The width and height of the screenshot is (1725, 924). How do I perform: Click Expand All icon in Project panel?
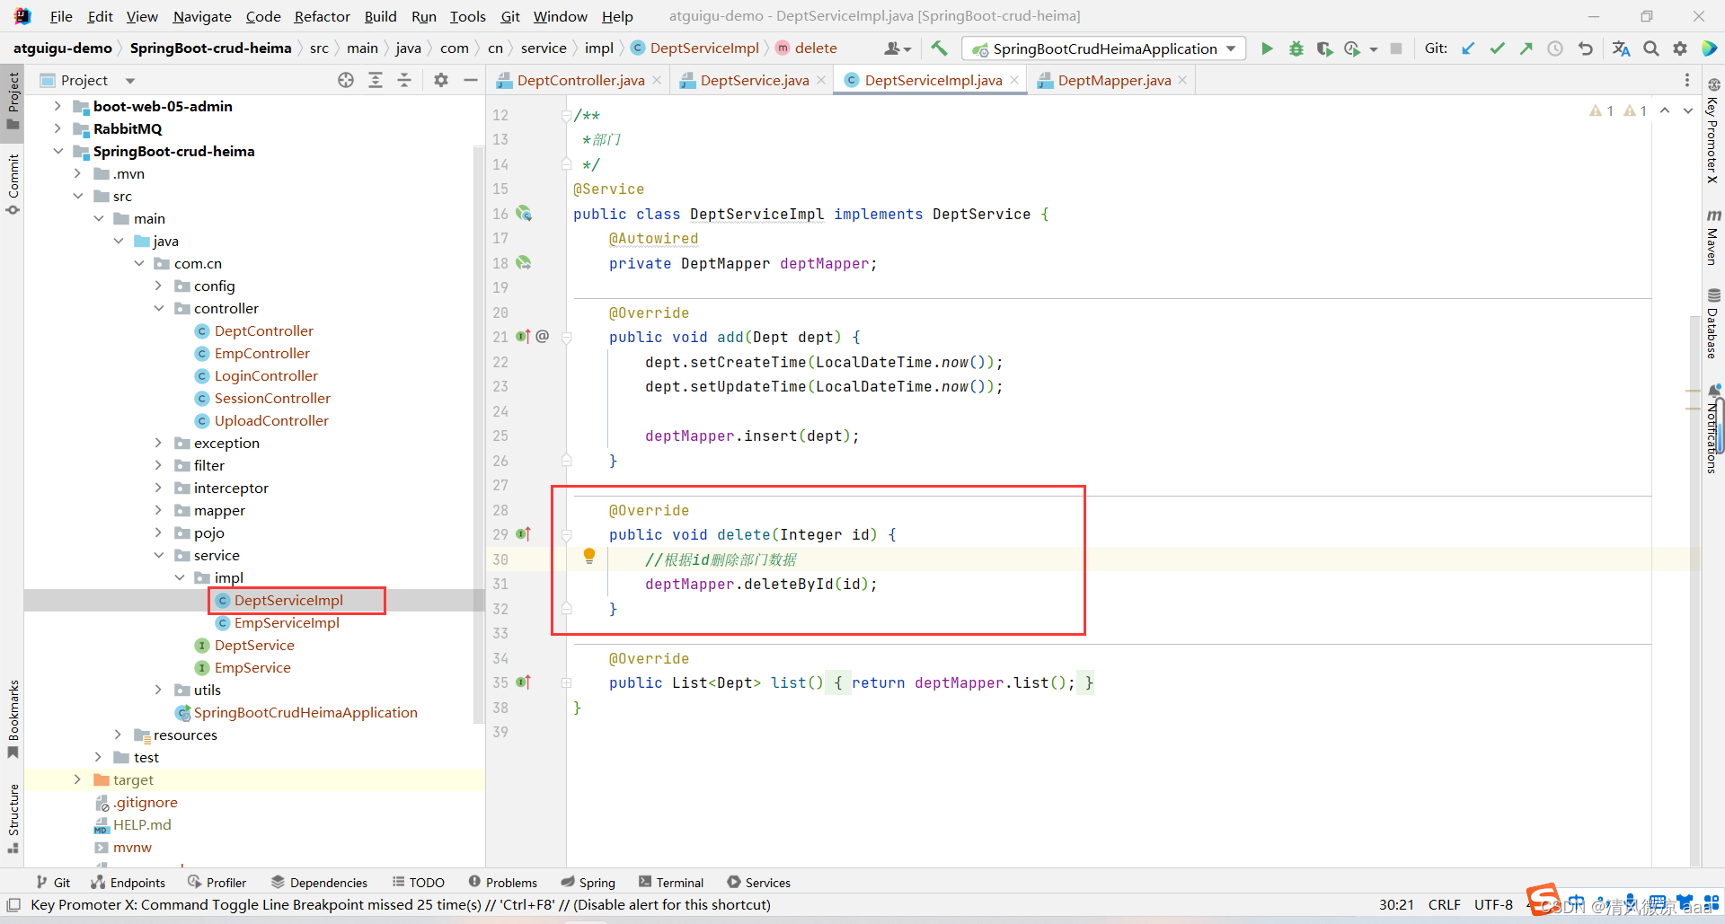(376, 80)
